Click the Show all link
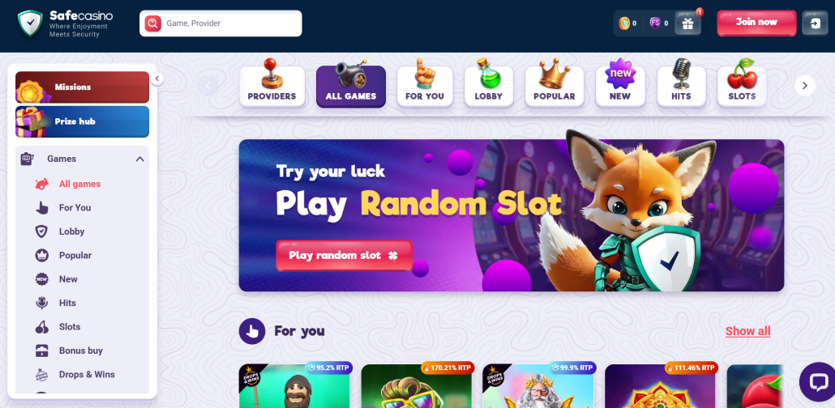The height and width of the screenshot is (408, 835). (747, 331)
